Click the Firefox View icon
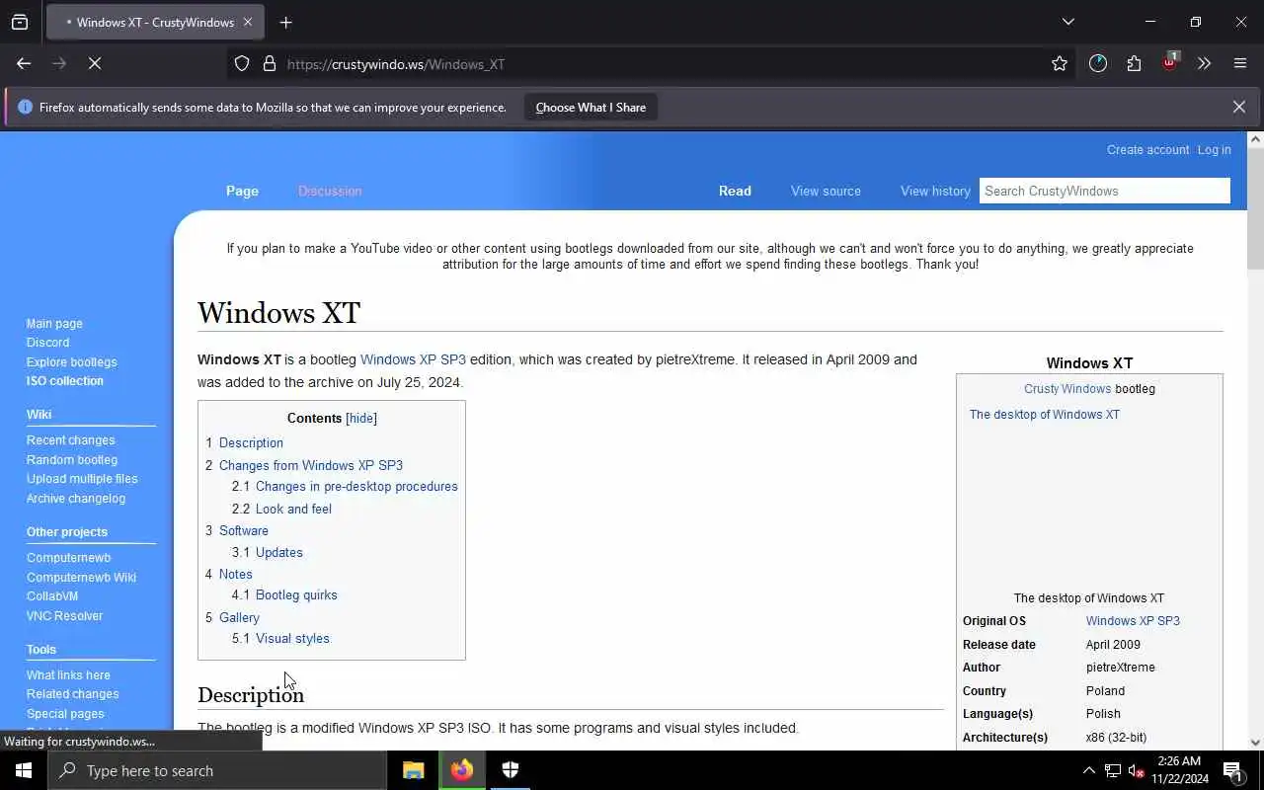 20,22
